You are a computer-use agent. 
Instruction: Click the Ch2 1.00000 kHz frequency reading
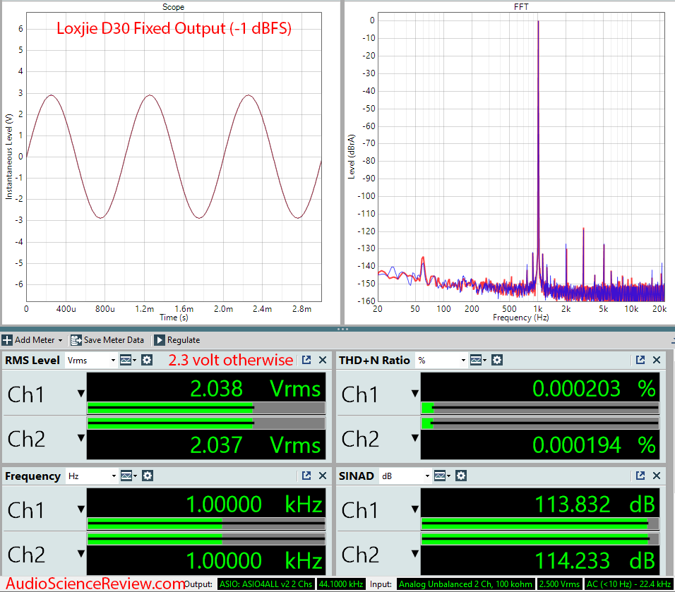tap(254, 560)
